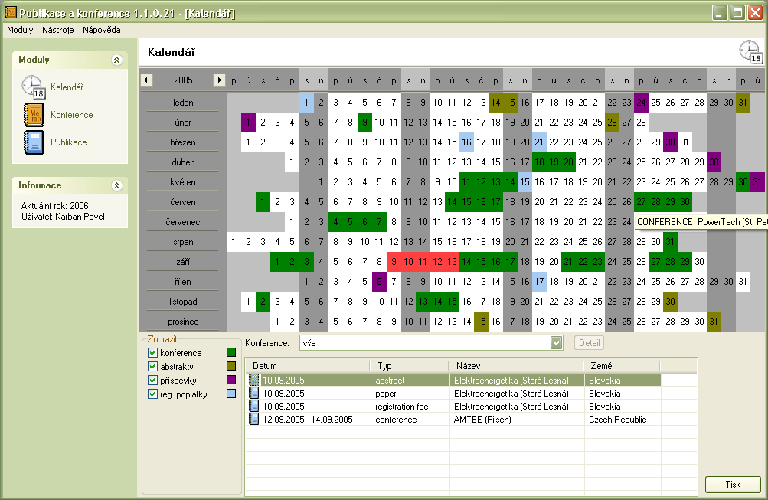This screenshot has height=500, width=768.
Task: Select purple day 24 in leden
Action: coord(641,103)
